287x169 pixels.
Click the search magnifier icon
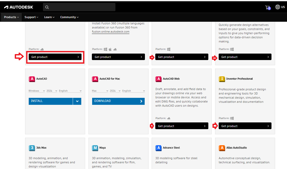pyautogui.click(x=47, y=7)
